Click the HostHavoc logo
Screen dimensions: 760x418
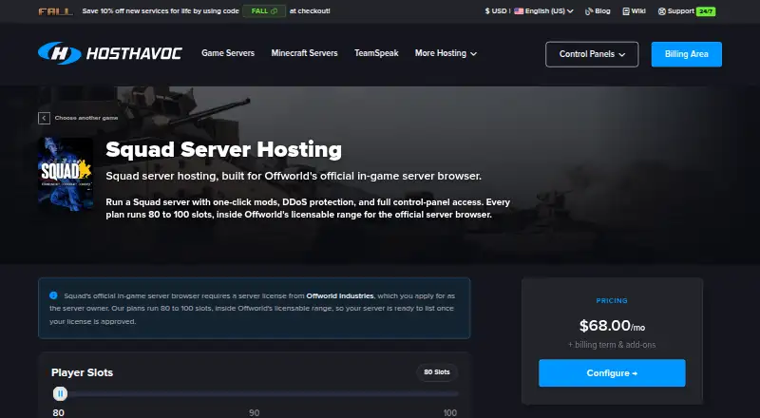110,53
